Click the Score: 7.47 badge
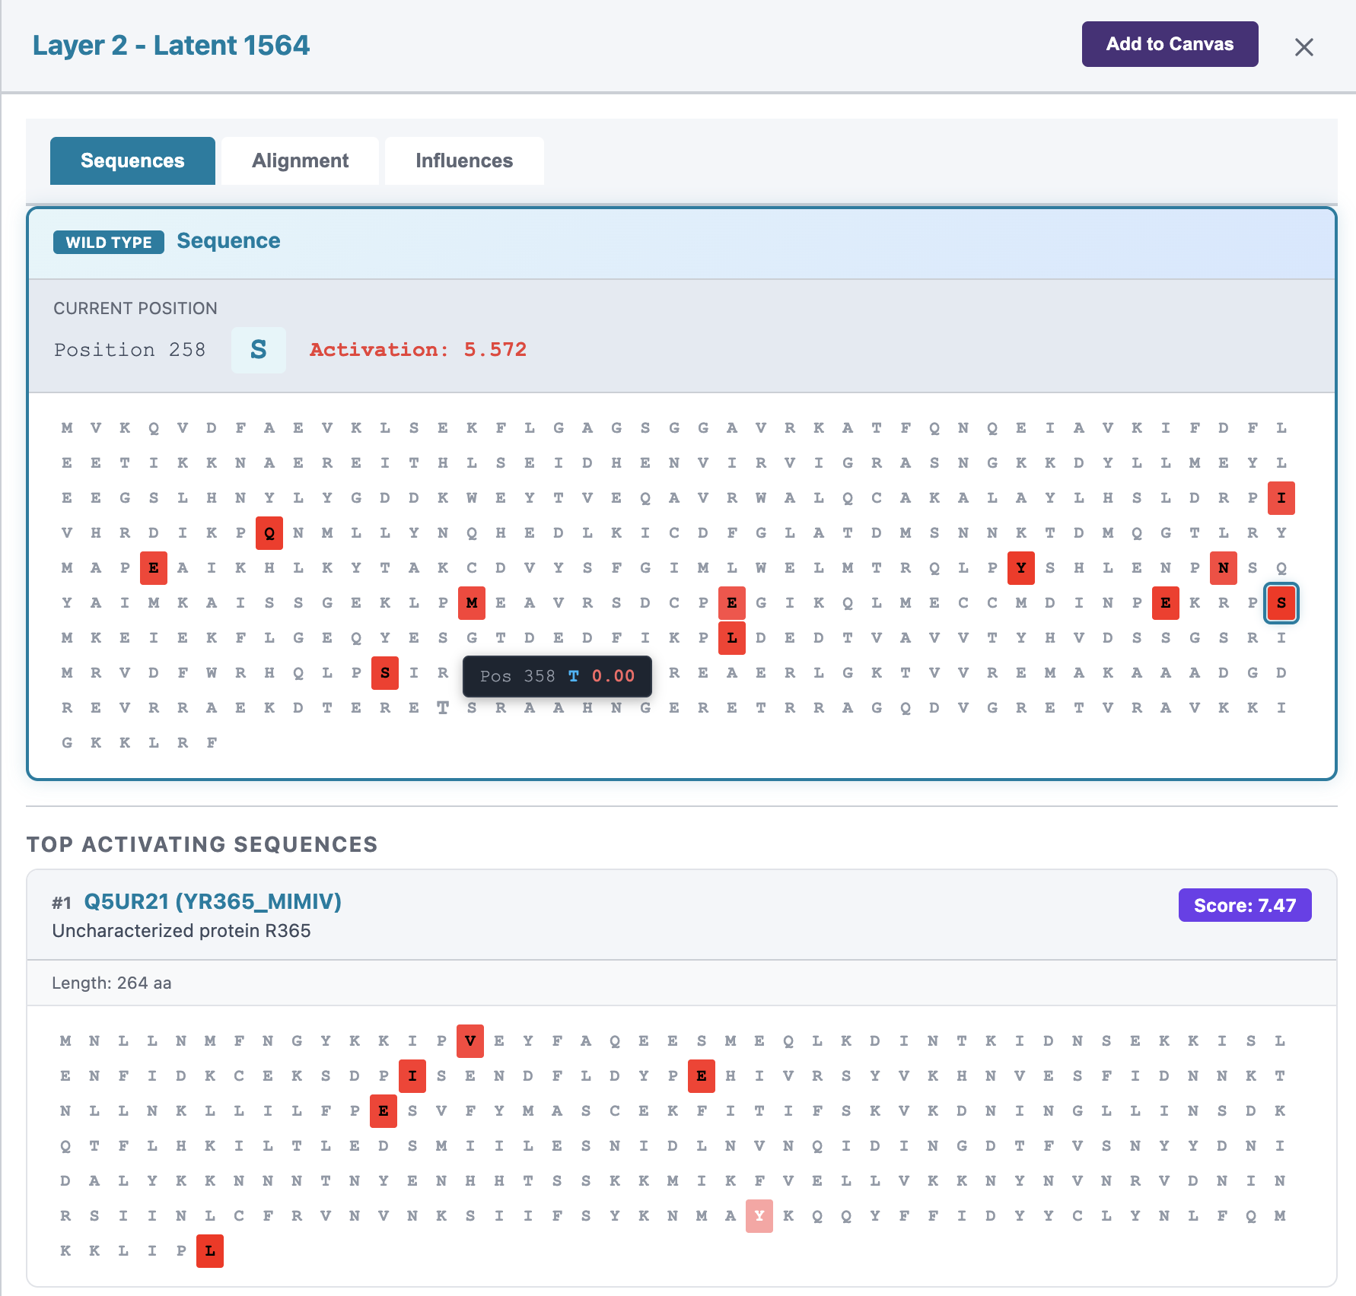 (x=1245, y=905)
